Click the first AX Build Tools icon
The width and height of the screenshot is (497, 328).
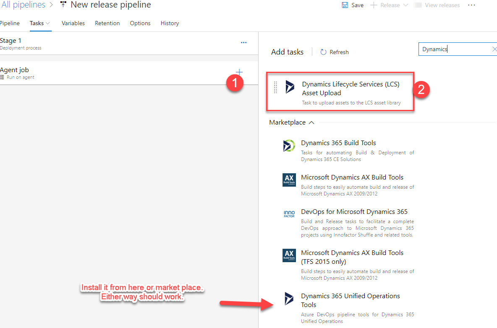click(289, 180)
